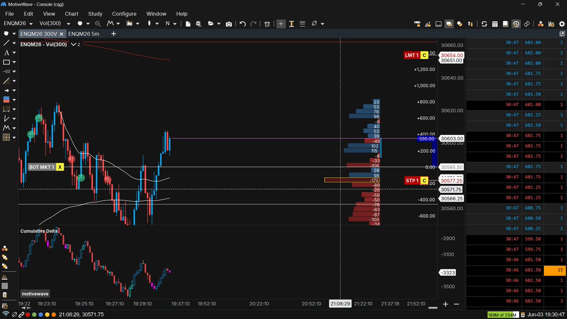Click the plus zoom-in button on time axis
567x319 pixels.
click(446, 304)
